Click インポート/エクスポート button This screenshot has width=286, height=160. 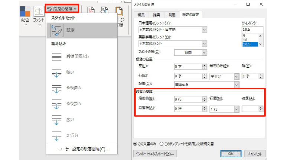[154, 153]
